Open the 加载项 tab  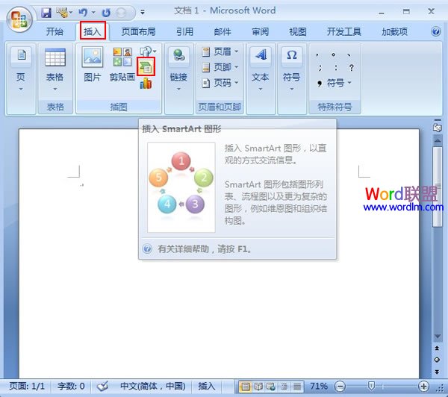394,31
